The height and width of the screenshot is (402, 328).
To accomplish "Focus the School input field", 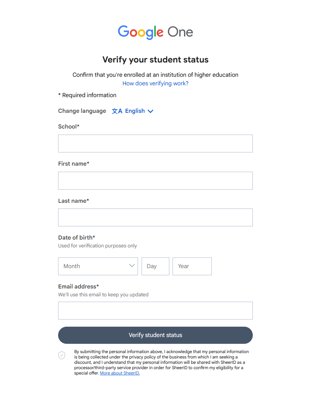I will (x=155, y=144).
